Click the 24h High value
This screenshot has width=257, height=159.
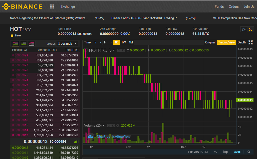(x=148, y=34)
